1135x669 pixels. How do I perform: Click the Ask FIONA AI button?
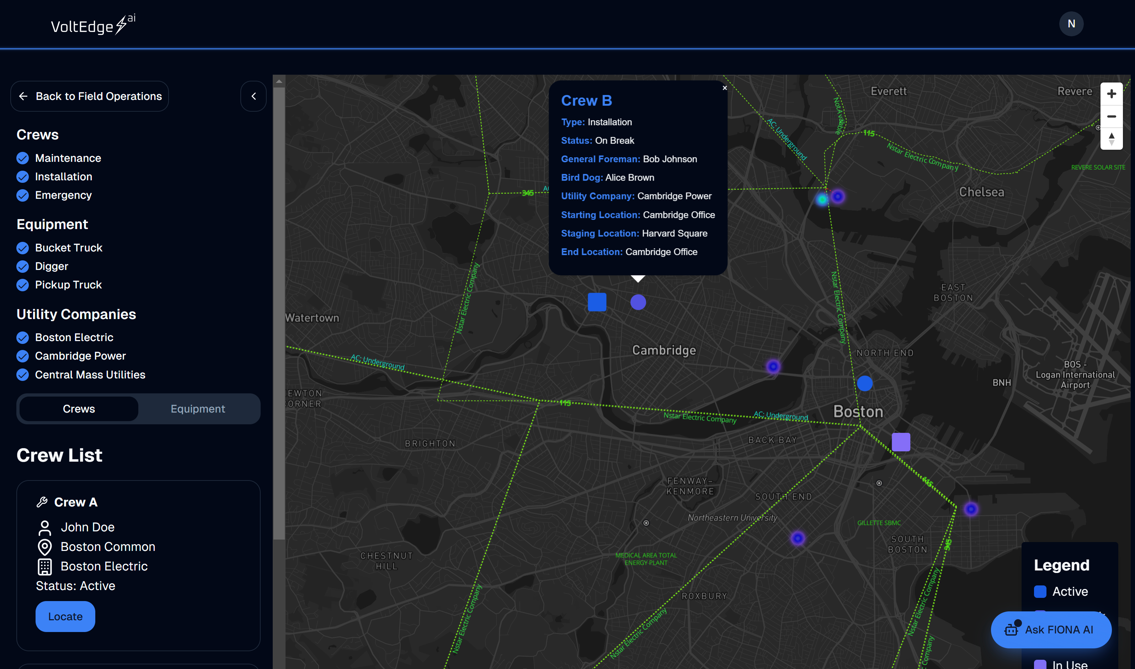(x=1051, y=628)
